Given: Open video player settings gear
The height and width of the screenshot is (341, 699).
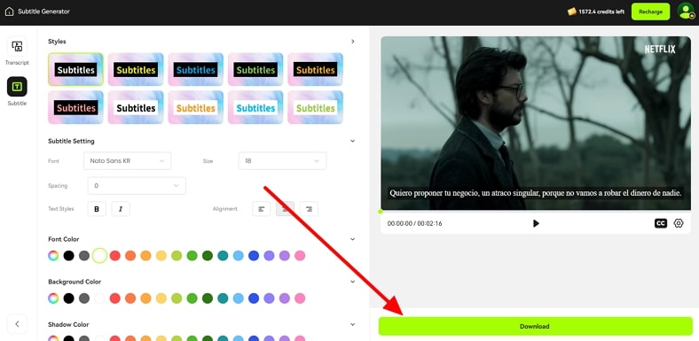Looking at the screenshot, I should point(678,223).
